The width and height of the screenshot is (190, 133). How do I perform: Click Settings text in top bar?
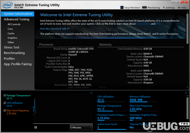tap(170, 8)
